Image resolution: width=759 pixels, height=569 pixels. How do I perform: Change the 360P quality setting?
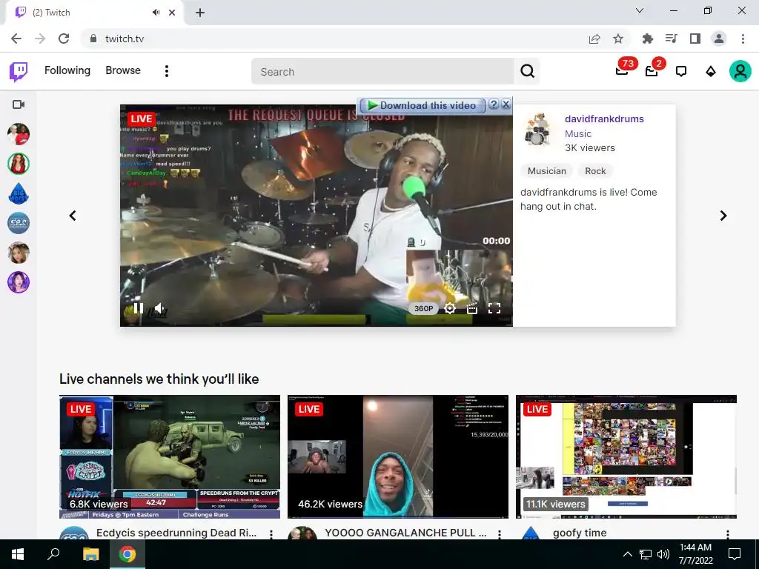pos(423,308)
